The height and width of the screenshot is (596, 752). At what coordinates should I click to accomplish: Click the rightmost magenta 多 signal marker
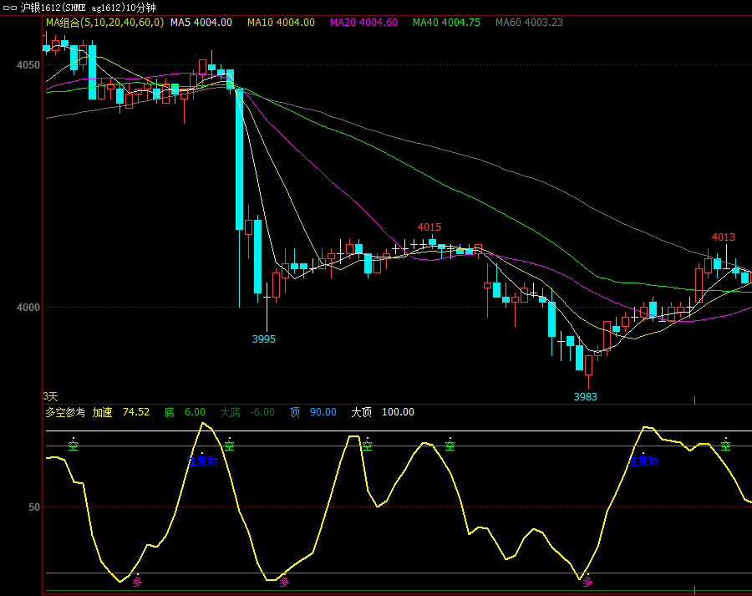[x=588, y=582]
